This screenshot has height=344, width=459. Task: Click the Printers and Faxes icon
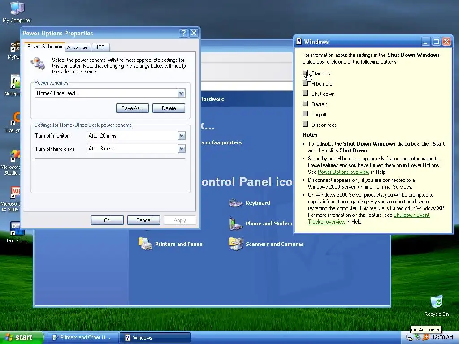(145, 244)
